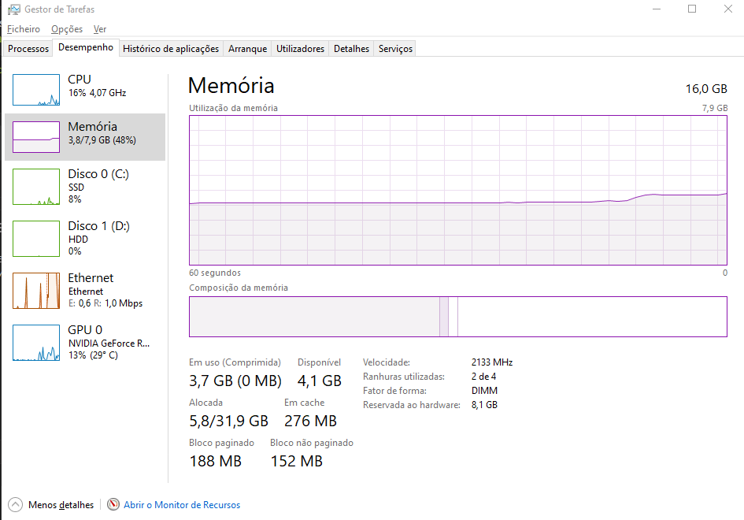Viewport: 744px width, 520px height.
Task: Open the Utilizadores tab
Action: [300, 49]
